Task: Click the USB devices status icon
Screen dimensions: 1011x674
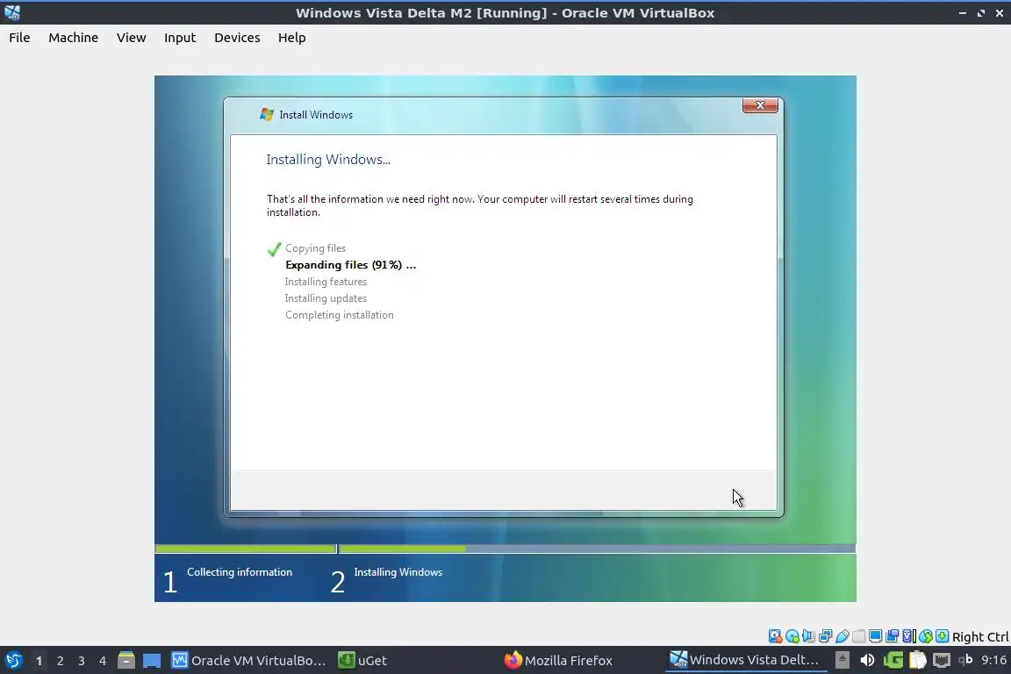Action: 842,636
